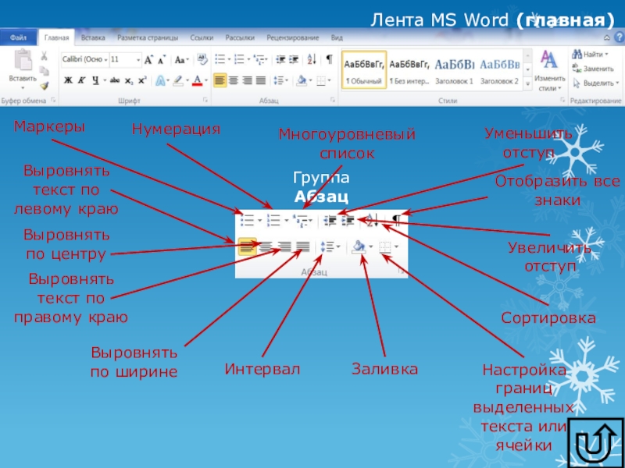
Task: Select the Format Painter brush icon
Action: (45, 86)
